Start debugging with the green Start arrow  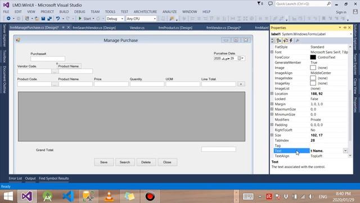tap(80, 19)
